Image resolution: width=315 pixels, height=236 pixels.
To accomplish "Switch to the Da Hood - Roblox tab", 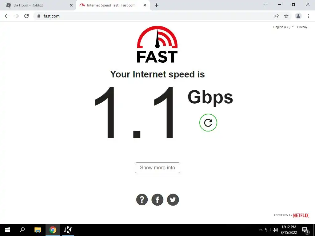I will point(38,5).
